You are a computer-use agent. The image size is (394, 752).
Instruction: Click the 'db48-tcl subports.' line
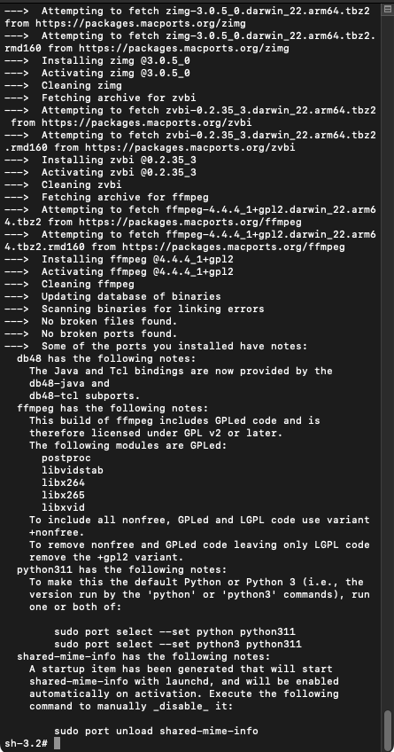(85, 396)
